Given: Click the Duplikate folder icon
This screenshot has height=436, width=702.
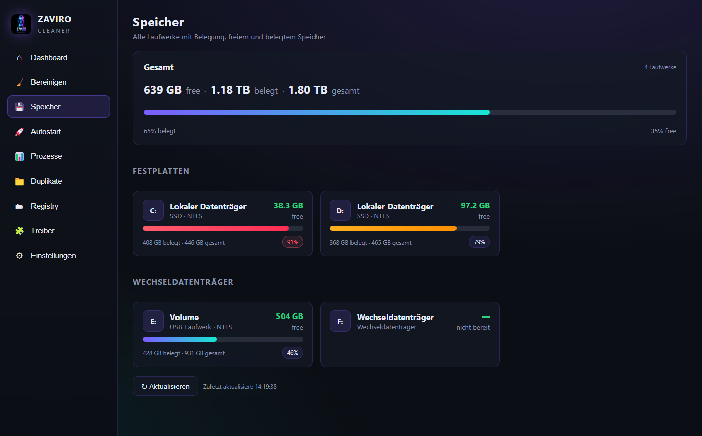Looking at the screenshot, I should click(x=19, y=181).
